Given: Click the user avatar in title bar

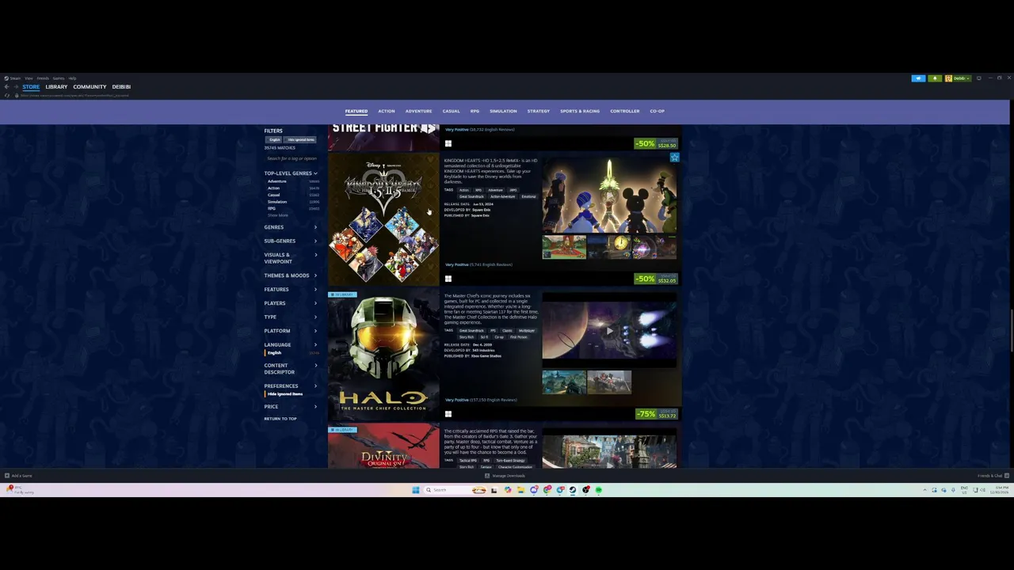Looking at the screenshot, I should tap(948, 78).
